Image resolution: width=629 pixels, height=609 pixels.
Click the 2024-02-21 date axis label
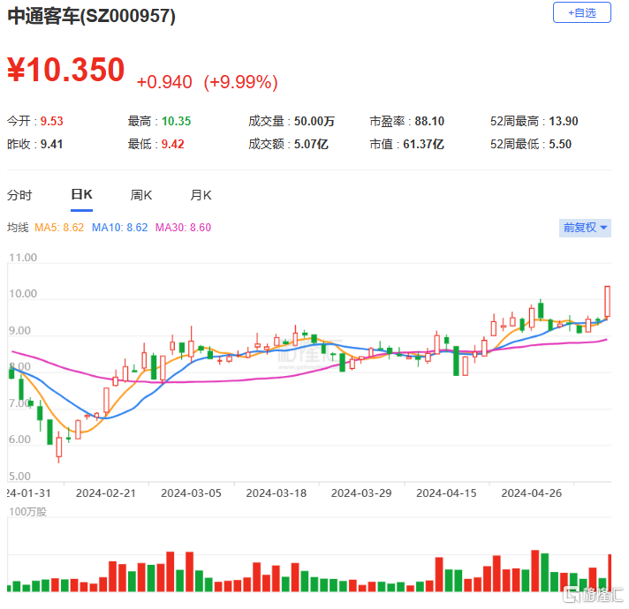tap(106, 492)
